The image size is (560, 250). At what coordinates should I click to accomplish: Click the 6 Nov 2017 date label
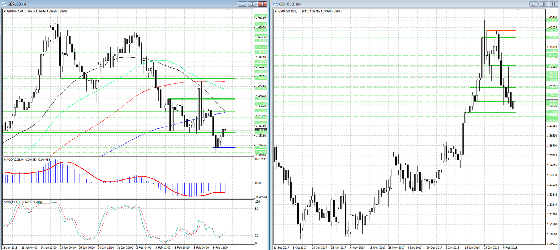tap(357, 247)
